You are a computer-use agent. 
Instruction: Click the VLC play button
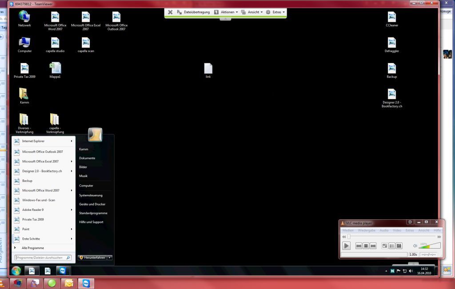[x=346, y=246]
